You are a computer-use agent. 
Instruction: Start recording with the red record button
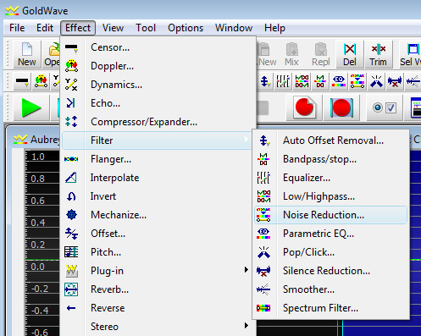pyautogui.click(x=304, y=107)
